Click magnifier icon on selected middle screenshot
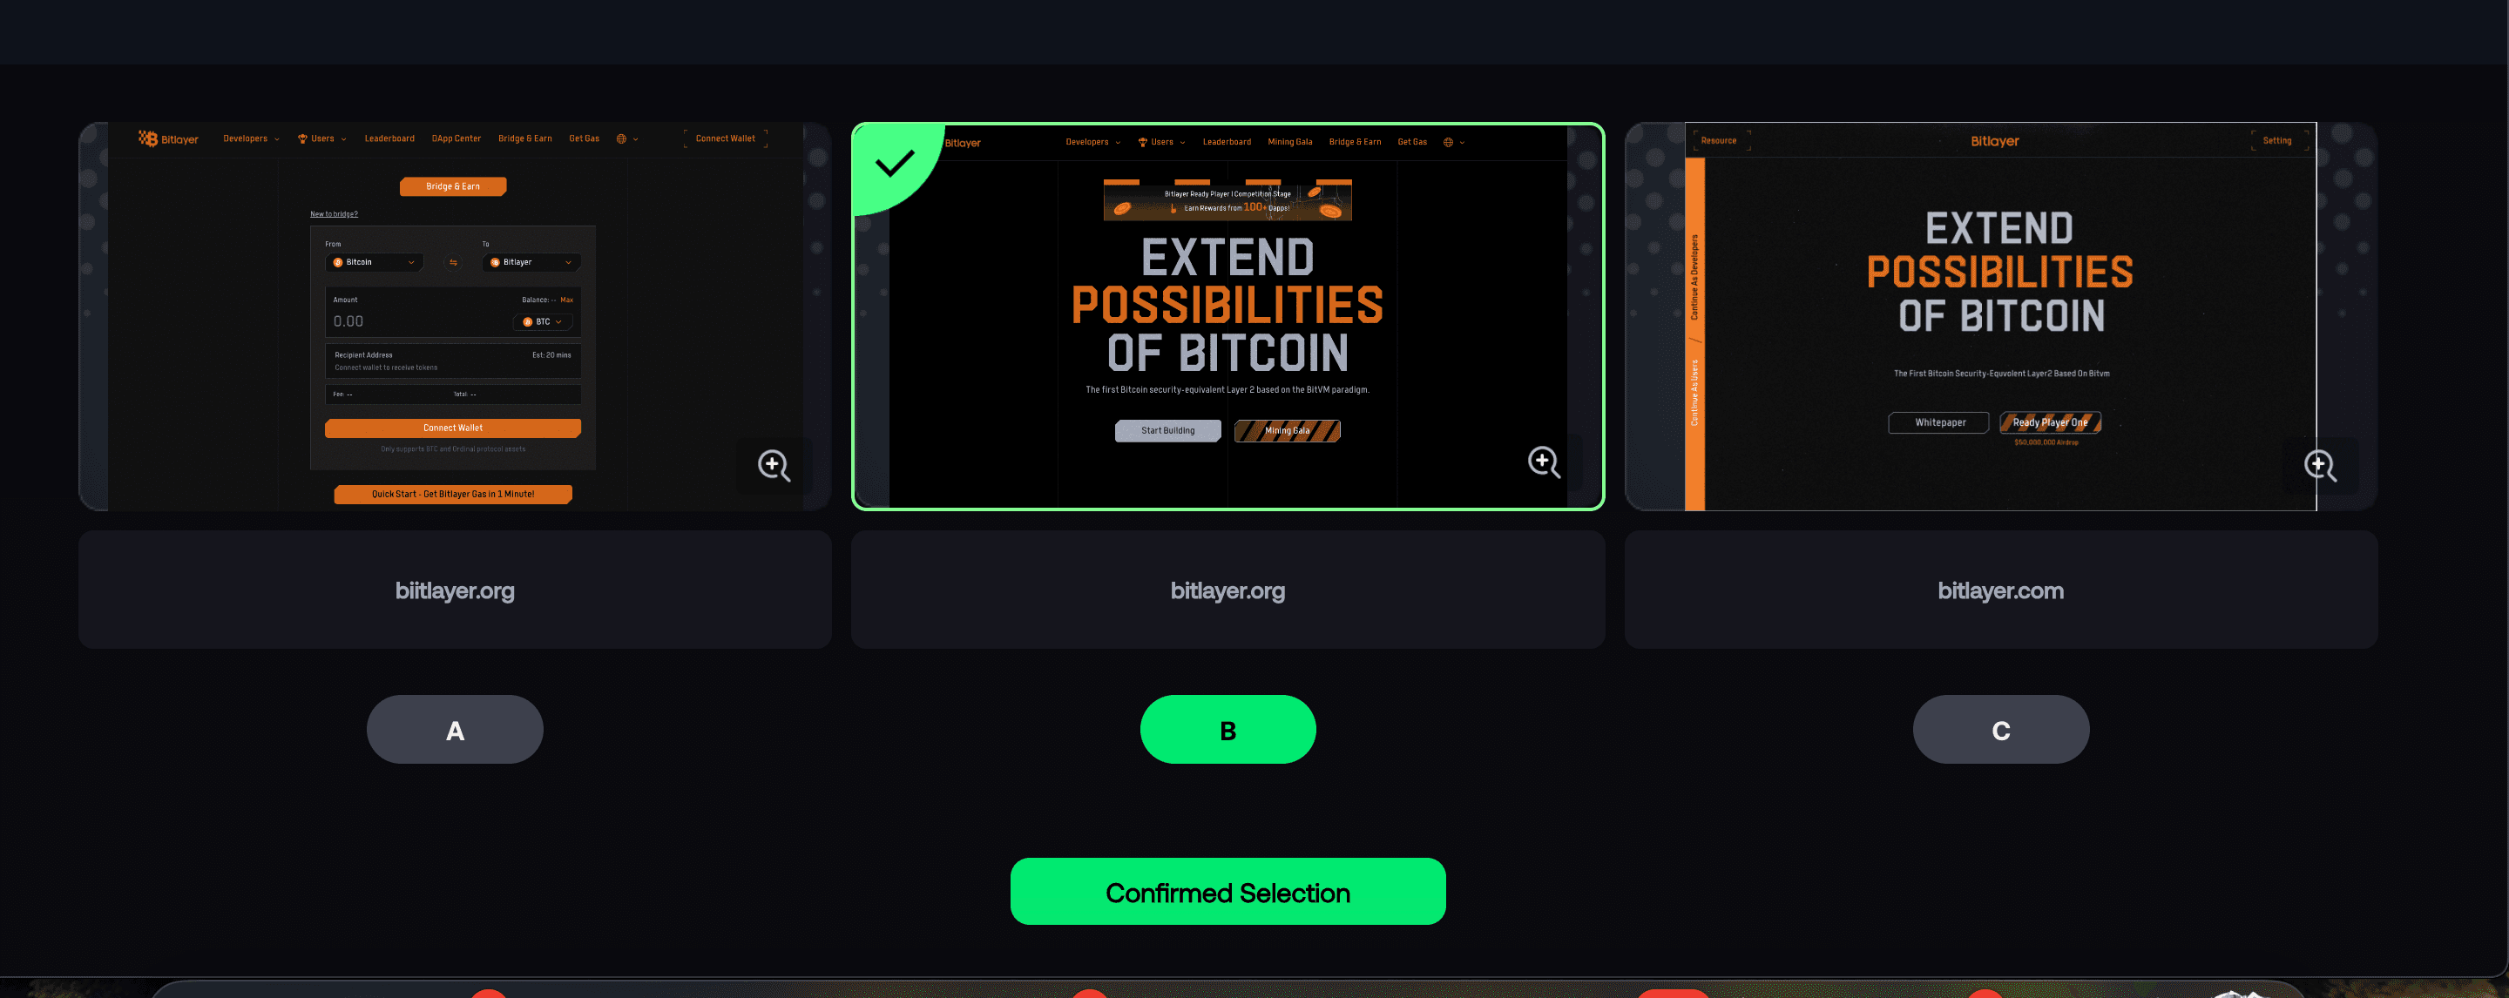The width and height of the screenshot is (2509, 998). pyautogui.click(x=1544, y=462)
